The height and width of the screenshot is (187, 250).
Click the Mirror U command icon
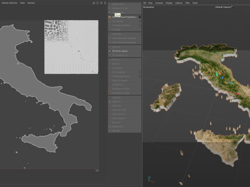pyautogui.click(x=109, y=60)
